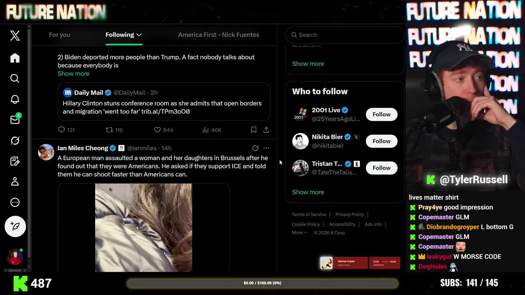
Task: Click reply icon with 131 replies
Action: pos(62,129)
